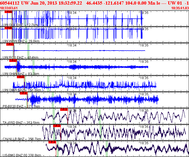Click the UW GLK EHZ 12.7km station label
Image resolution: width=189 pixels, height=157 pixels.
pyautogui.click(x=20, y=25)
